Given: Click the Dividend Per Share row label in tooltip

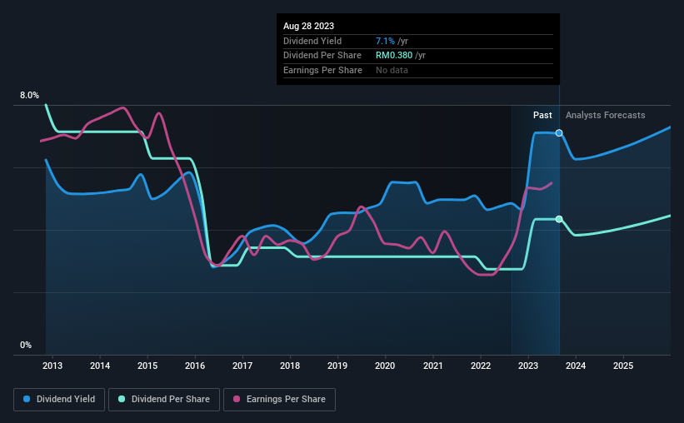Looking at the screenshot, I should [x=322, y=56].
